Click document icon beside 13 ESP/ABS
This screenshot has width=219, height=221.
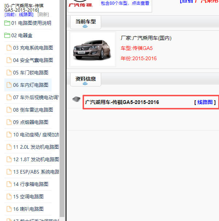(x=9, y=172)
